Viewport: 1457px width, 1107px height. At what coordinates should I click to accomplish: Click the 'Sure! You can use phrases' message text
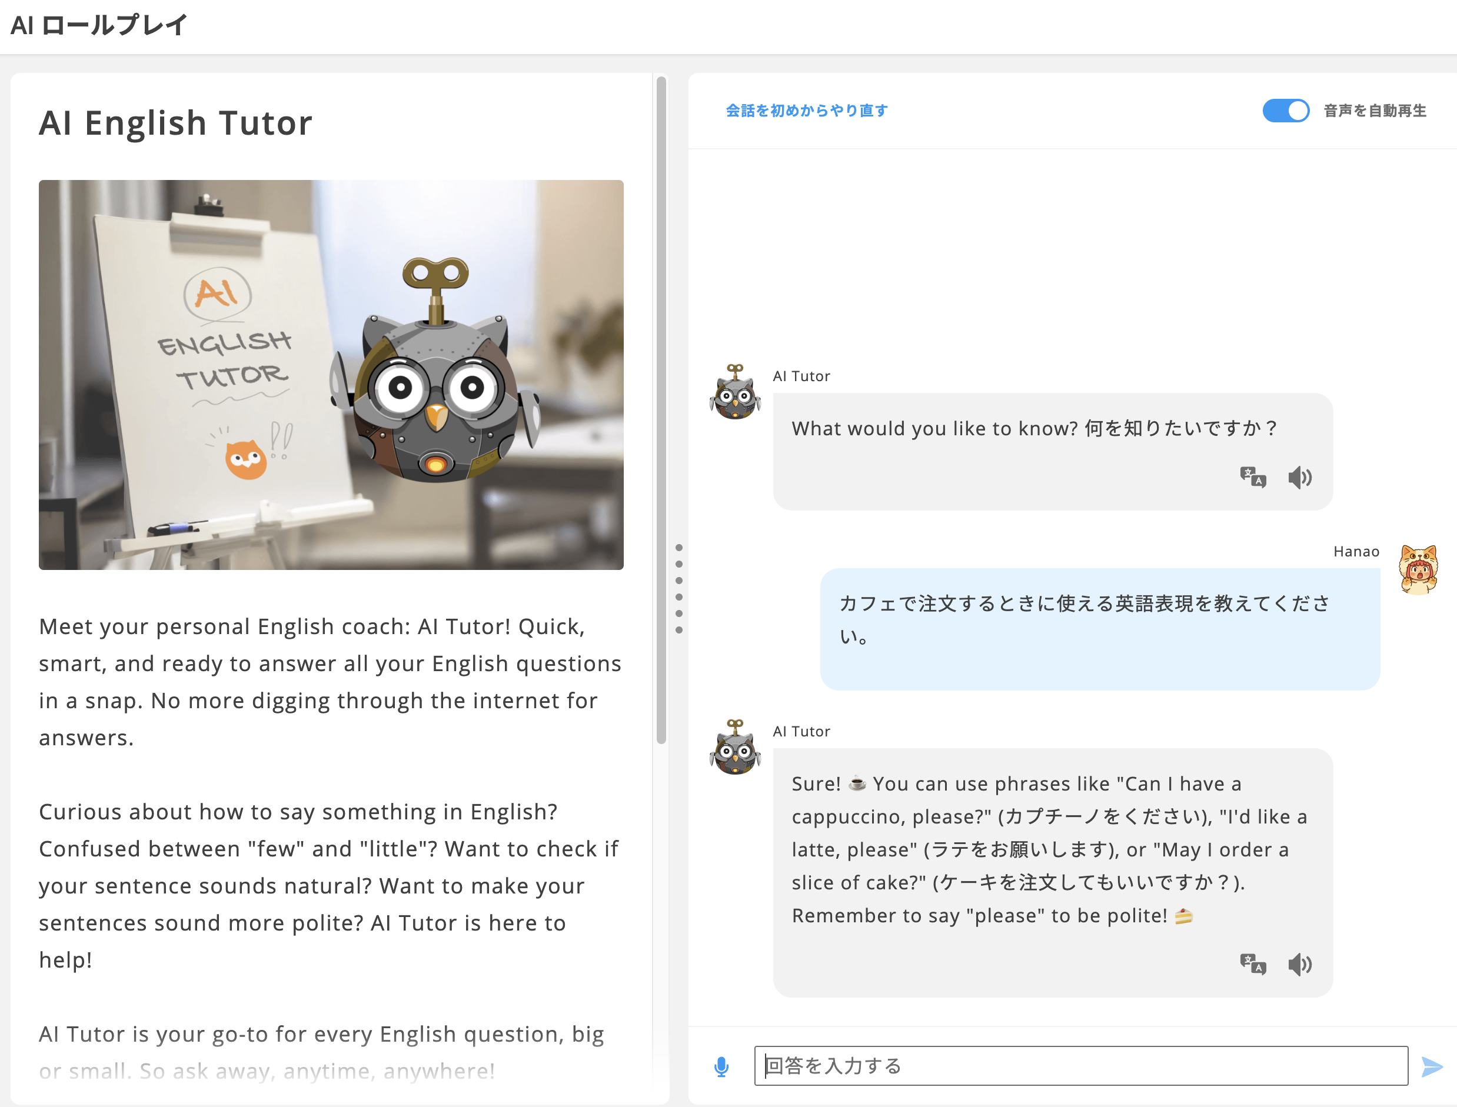(1049, 849)
